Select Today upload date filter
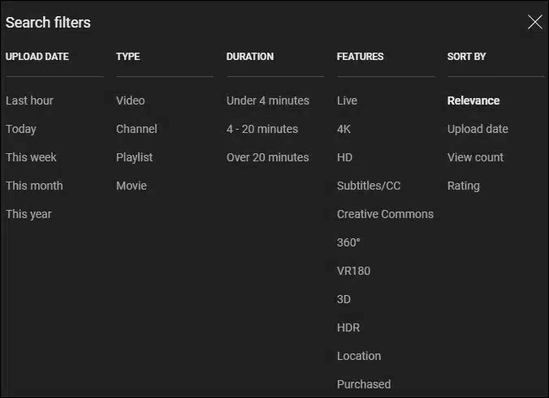The width and height of the screenshot is (549, 398). coord(21,129)
